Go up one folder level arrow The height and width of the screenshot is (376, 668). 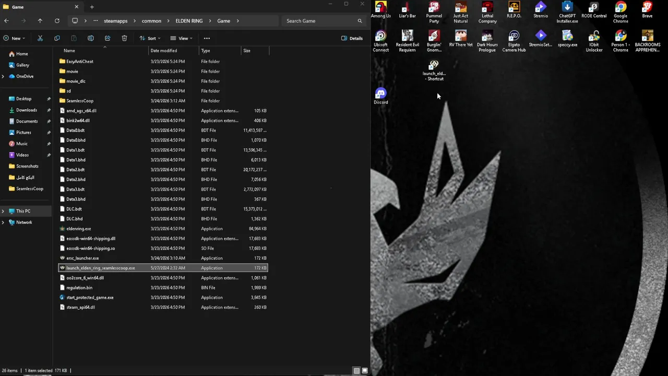tap(40, 21)
